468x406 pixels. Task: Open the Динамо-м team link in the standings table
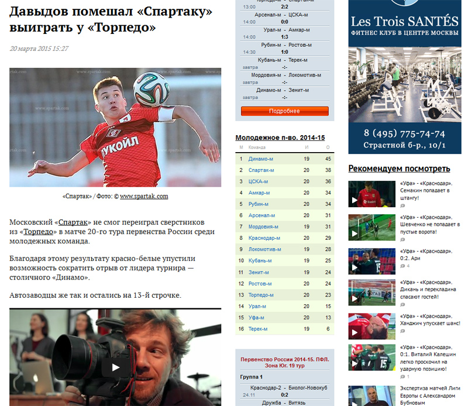260,159
